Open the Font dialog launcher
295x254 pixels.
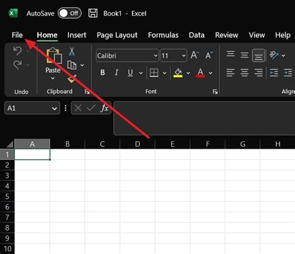coord(215,92)
